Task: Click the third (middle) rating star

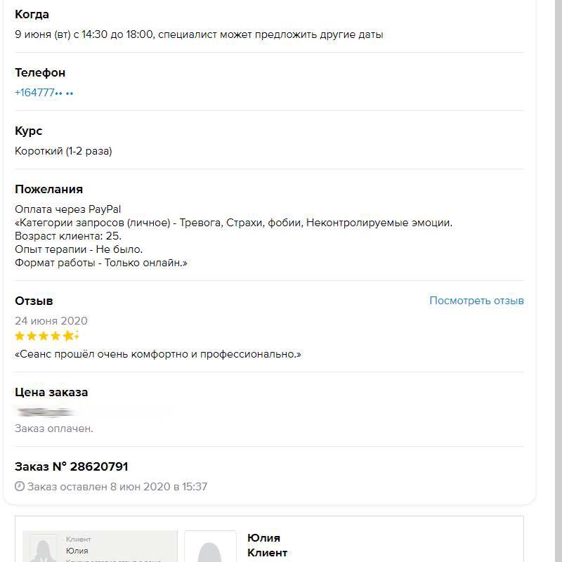Action: (44, 336)
